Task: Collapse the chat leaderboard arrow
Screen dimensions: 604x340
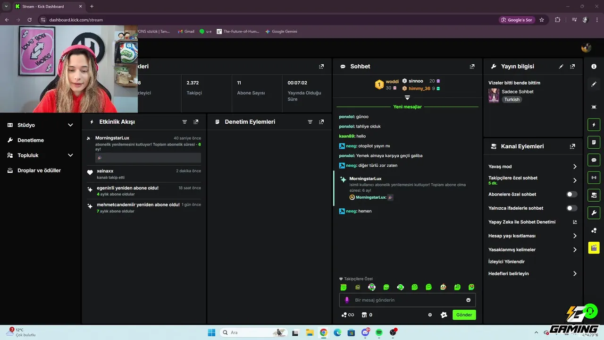Action: tap(407, 97)
